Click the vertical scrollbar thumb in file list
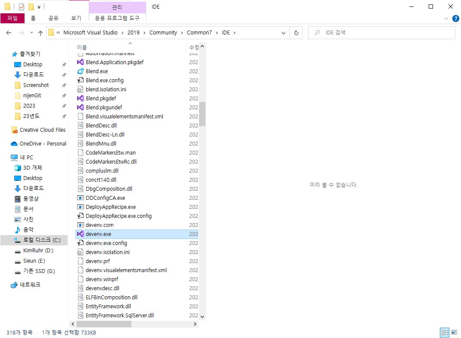The width and height of the screenshot is (461, 338). click(202, 114)
